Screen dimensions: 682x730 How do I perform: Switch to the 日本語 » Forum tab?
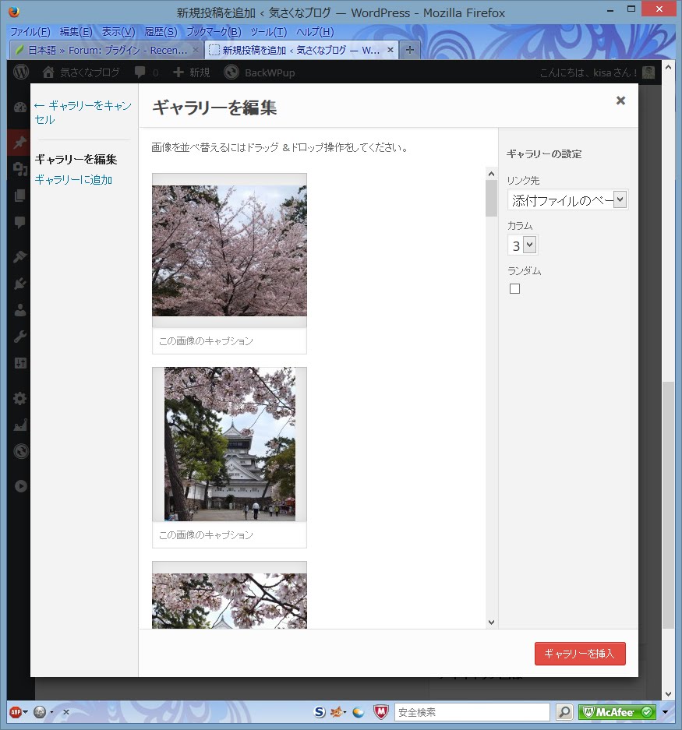point(106,50)
